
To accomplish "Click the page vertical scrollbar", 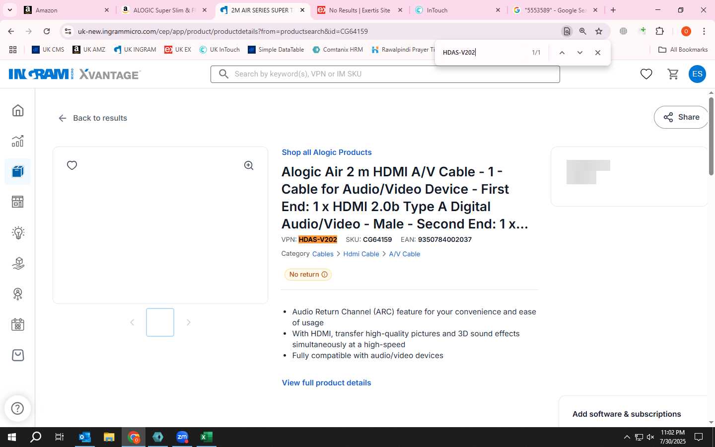I will pos(711,137).
